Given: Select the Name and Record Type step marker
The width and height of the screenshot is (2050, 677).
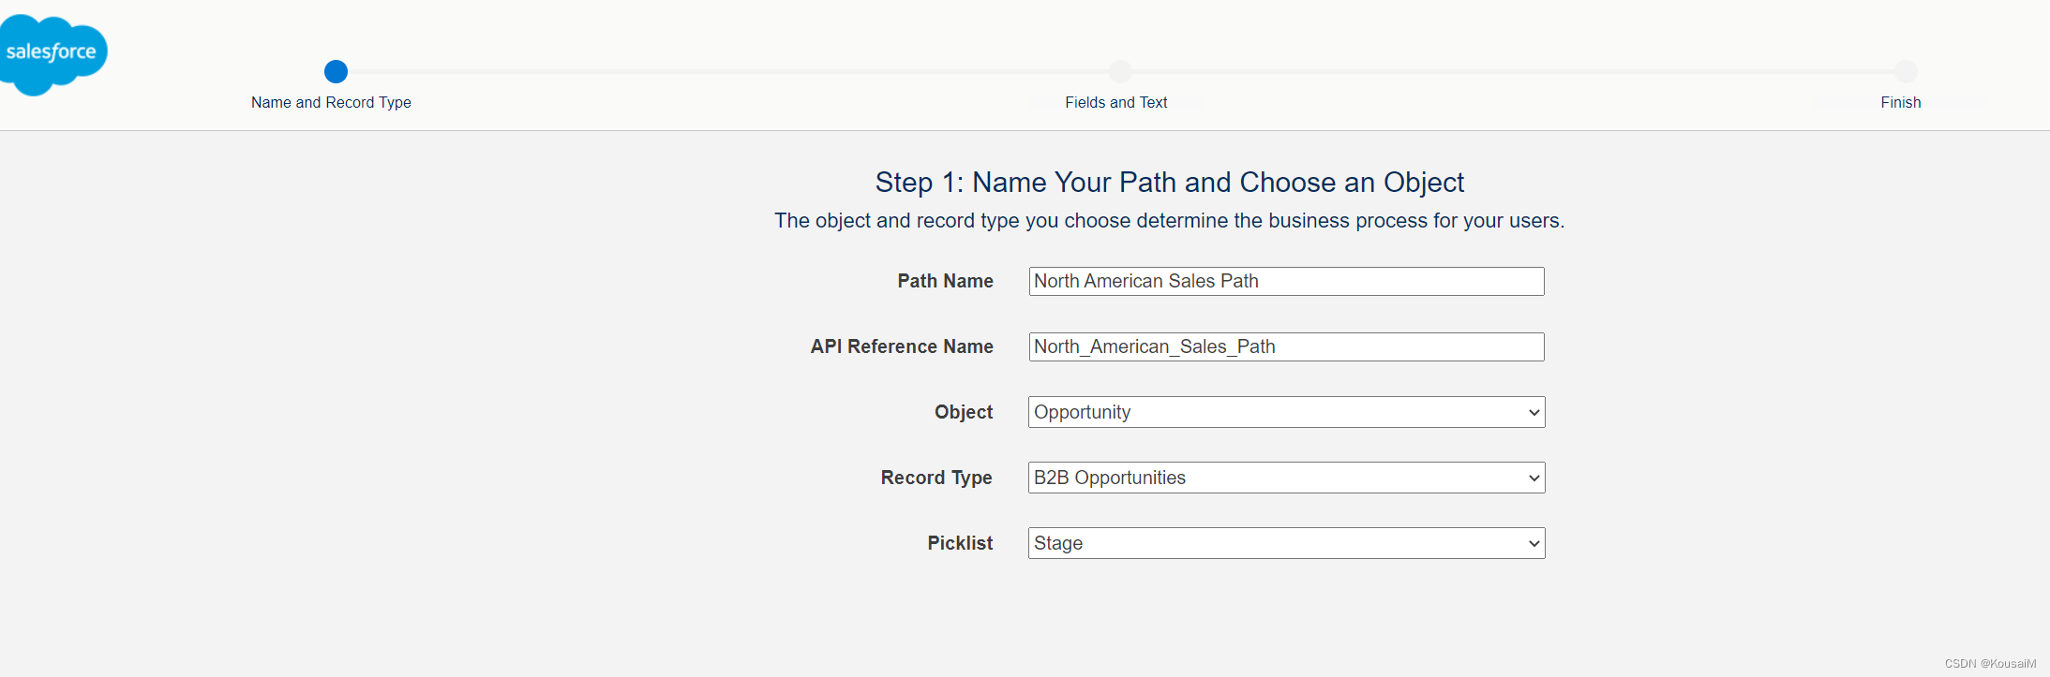Looking at the screenshot, I should pos(336,71).
